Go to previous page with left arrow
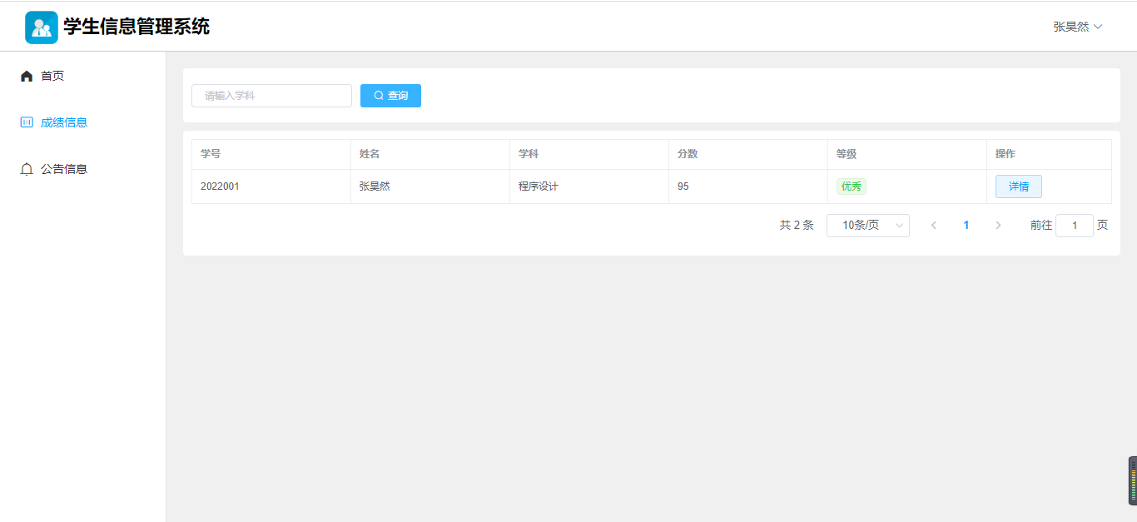Screen dimensions: 1137x522 934,226
